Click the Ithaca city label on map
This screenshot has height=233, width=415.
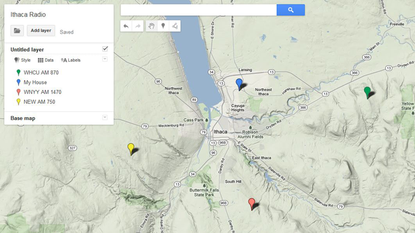(220, 132)
